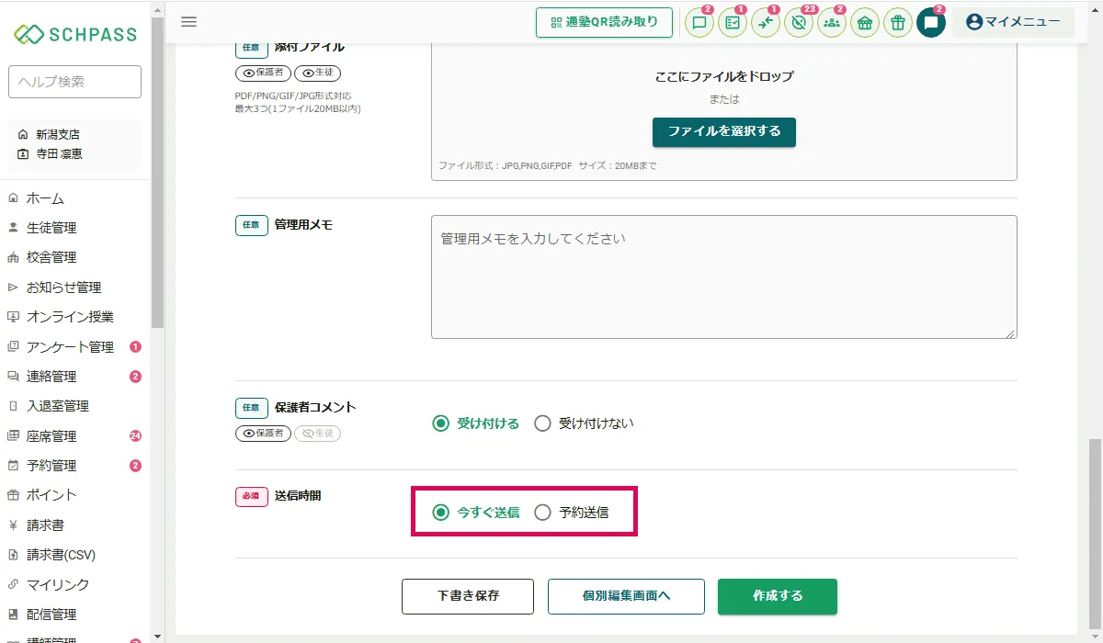Select the 今すぐ送信 radio button
1103x643 pixels.
[441, 513]
